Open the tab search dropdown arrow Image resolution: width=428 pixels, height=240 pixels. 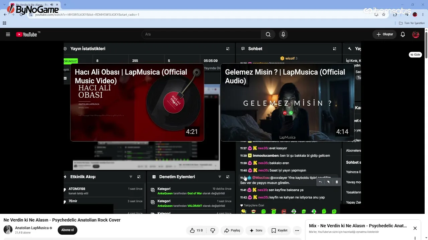(x=4, y=5)
